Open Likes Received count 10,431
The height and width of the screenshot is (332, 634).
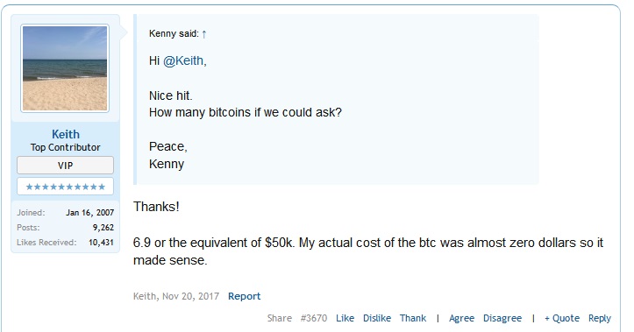(x=101, y=243)
